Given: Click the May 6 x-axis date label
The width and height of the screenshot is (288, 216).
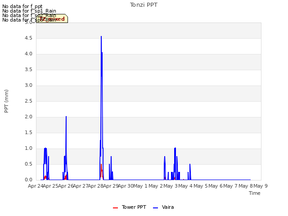Looking at the screenshot, I should coord(216,186).
